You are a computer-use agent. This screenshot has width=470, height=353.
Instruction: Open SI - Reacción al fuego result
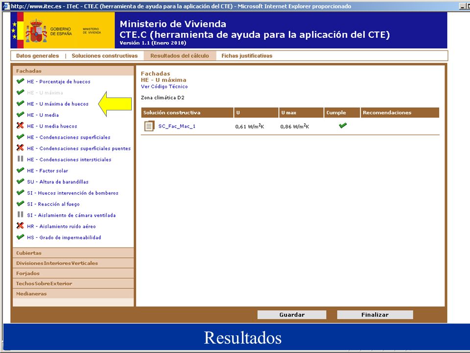pyautogui.click(x=53, y=204)
